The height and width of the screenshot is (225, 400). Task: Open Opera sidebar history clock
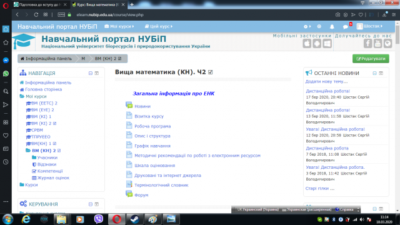tap(6, 162)
